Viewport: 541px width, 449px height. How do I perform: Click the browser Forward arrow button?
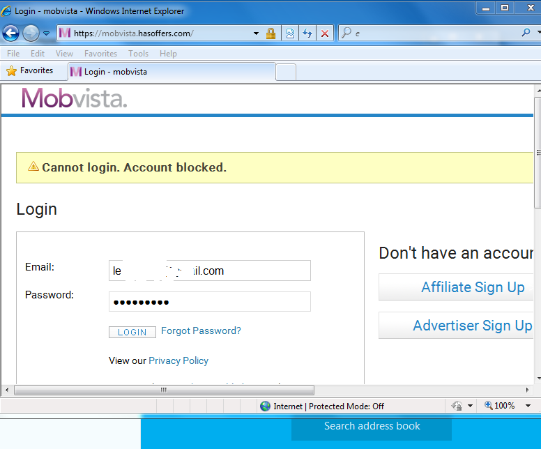coord(31,33)
